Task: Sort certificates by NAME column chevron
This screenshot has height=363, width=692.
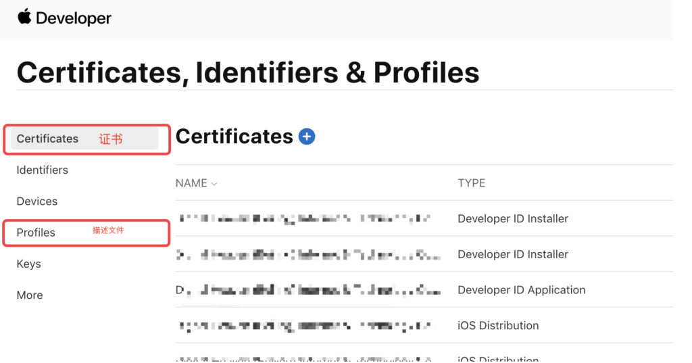Action: (x=214, y=184)
